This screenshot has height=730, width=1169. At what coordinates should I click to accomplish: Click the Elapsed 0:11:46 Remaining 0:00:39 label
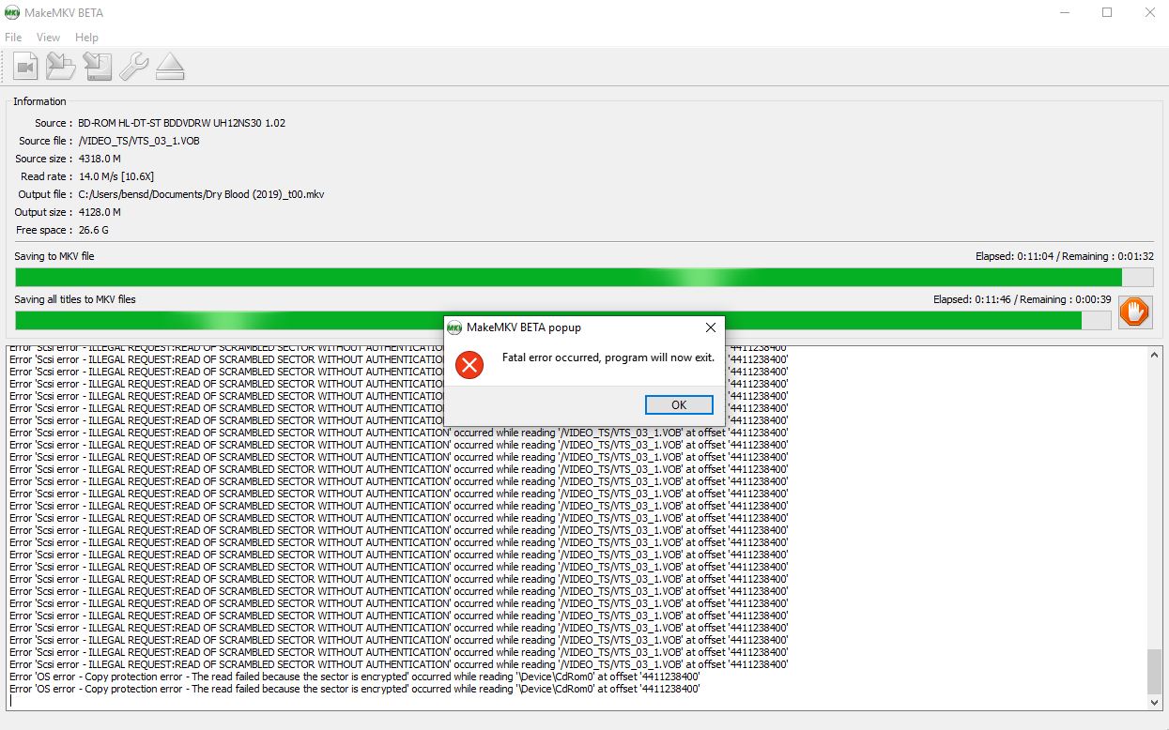(1021, 299)
